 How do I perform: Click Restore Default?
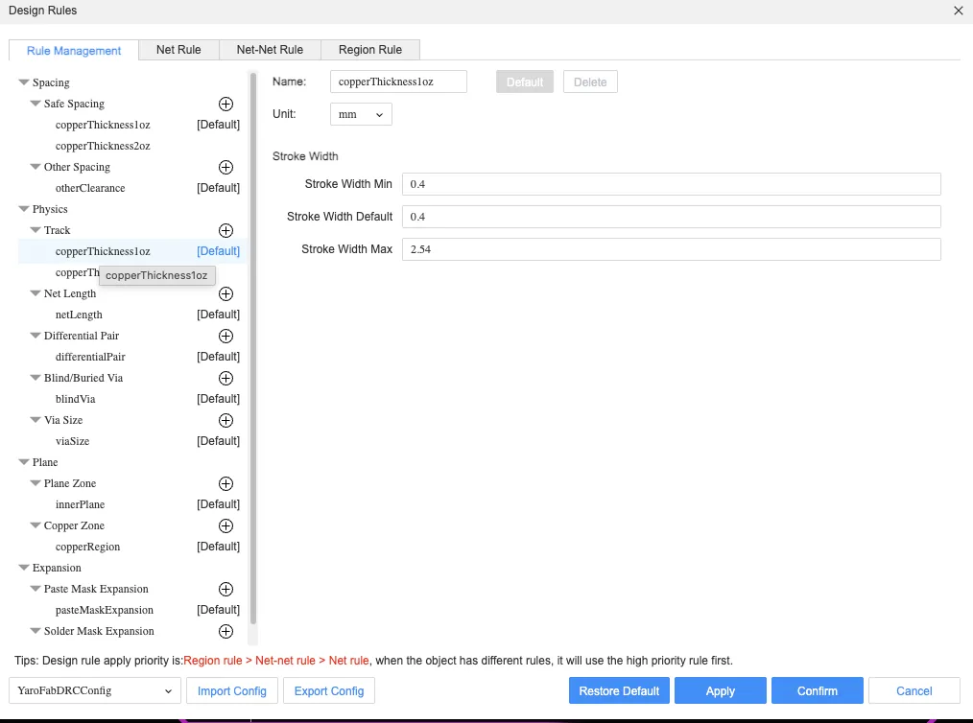[619, 690]
